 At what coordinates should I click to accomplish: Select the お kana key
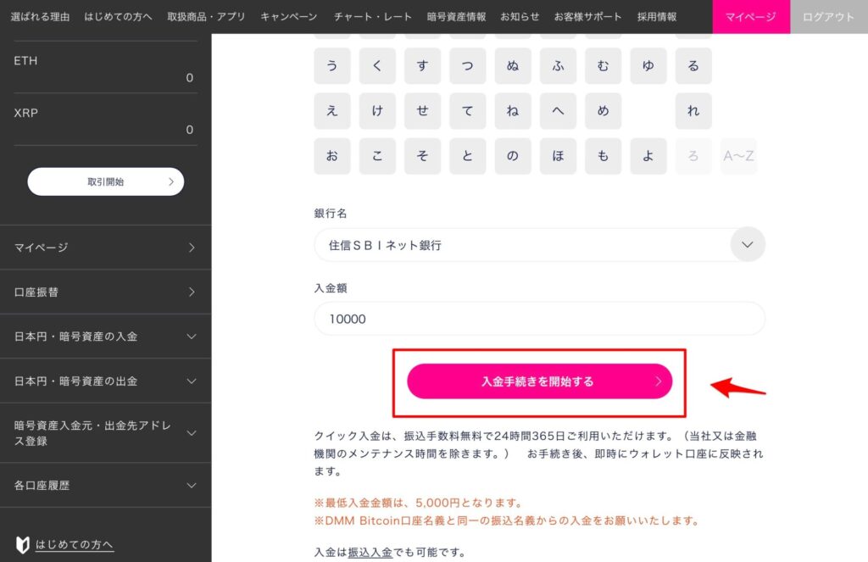pyautogui.click(x=332, y=156)
